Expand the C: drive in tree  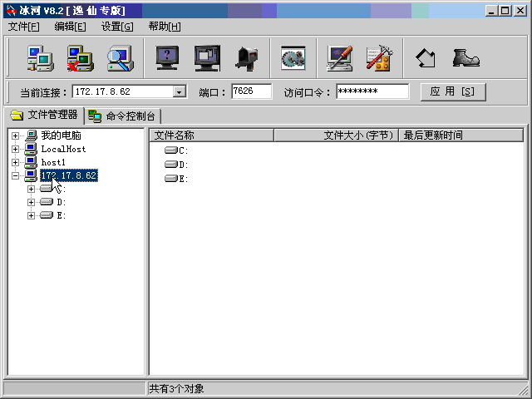tap(31, 189)
